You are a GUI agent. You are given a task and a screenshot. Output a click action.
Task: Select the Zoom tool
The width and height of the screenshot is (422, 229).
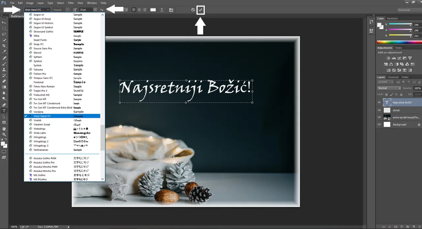coord(4,135)
